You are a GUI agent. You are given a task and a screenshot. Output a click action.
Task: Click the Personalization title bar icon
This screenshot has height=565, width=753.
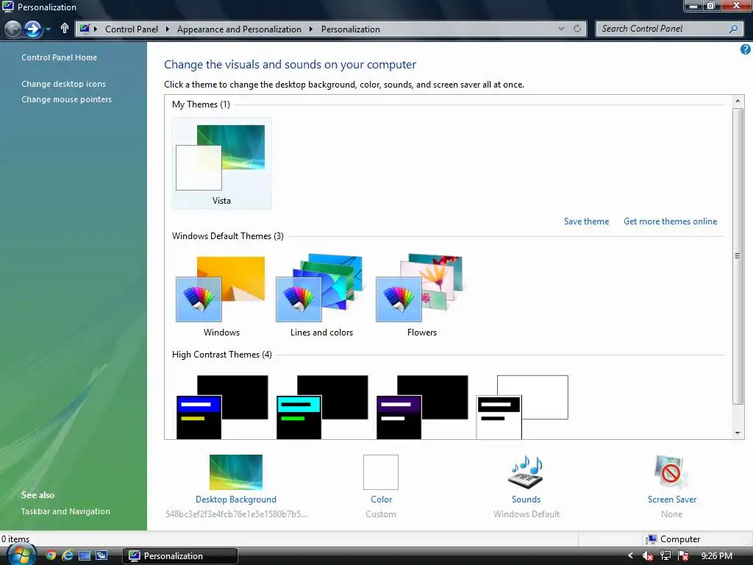7,7
